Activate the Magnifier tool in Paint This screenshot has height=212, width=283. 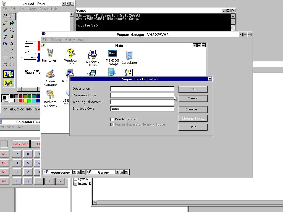click(x=12, y=30)
